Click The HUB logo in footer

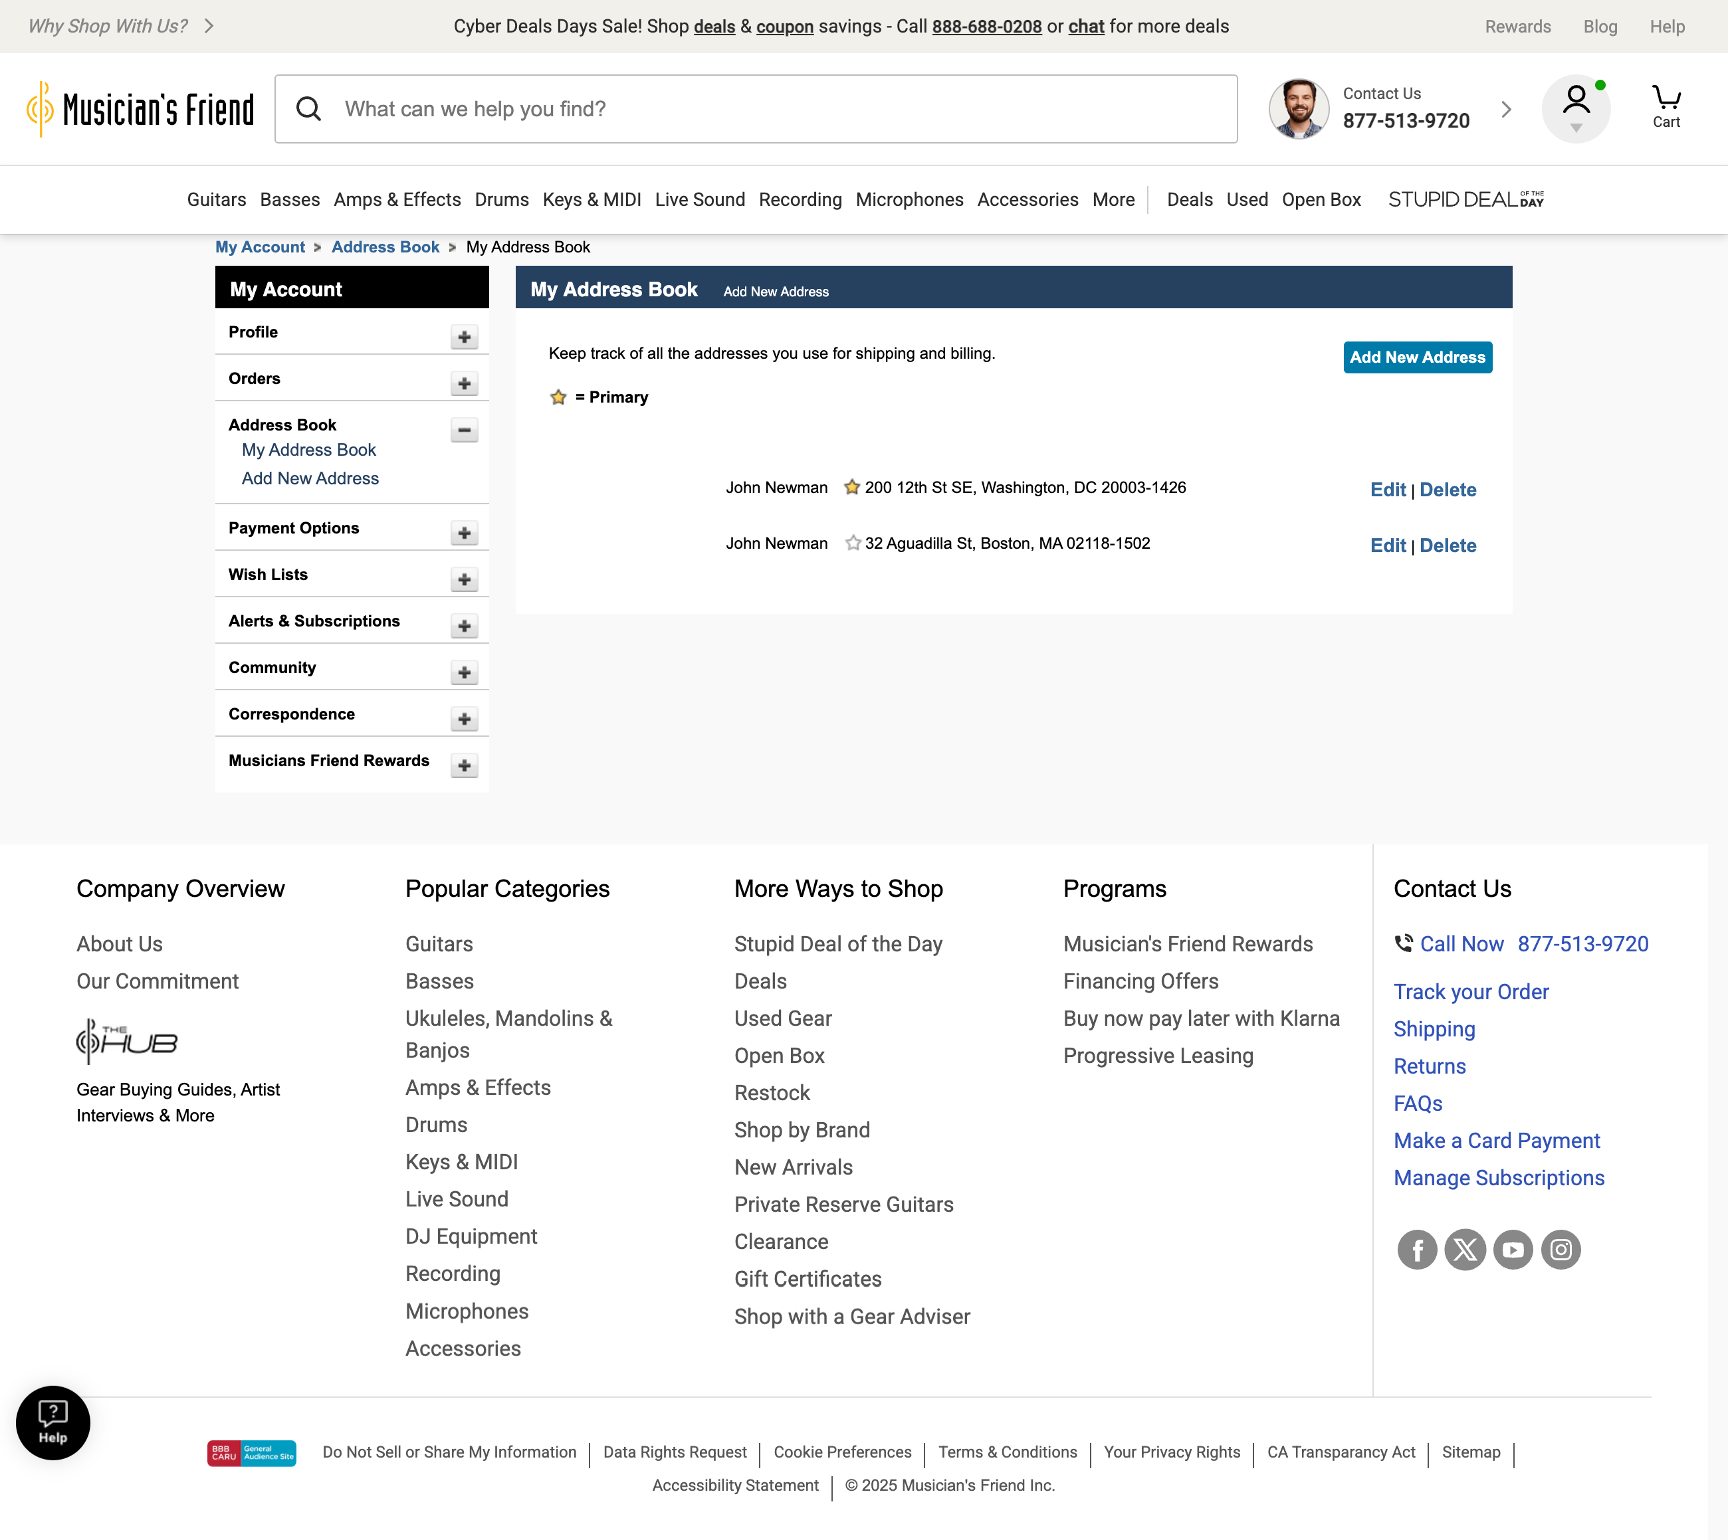tap(127, 1042)
